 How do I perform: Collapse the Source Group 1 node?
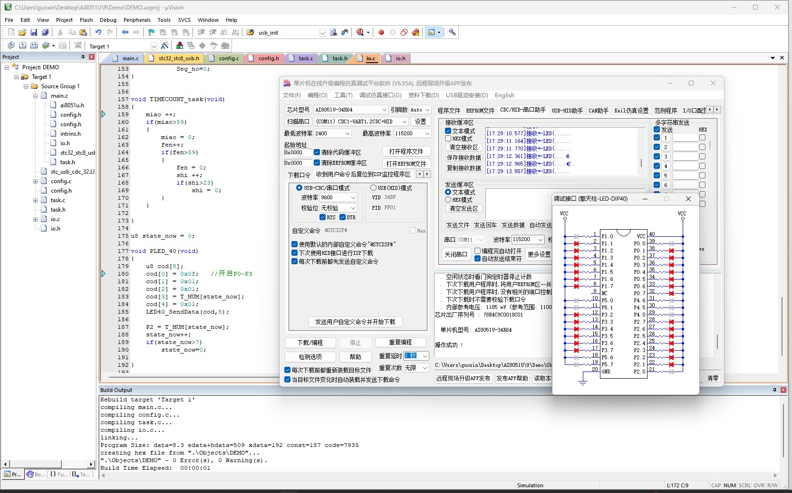coord(26,86)
